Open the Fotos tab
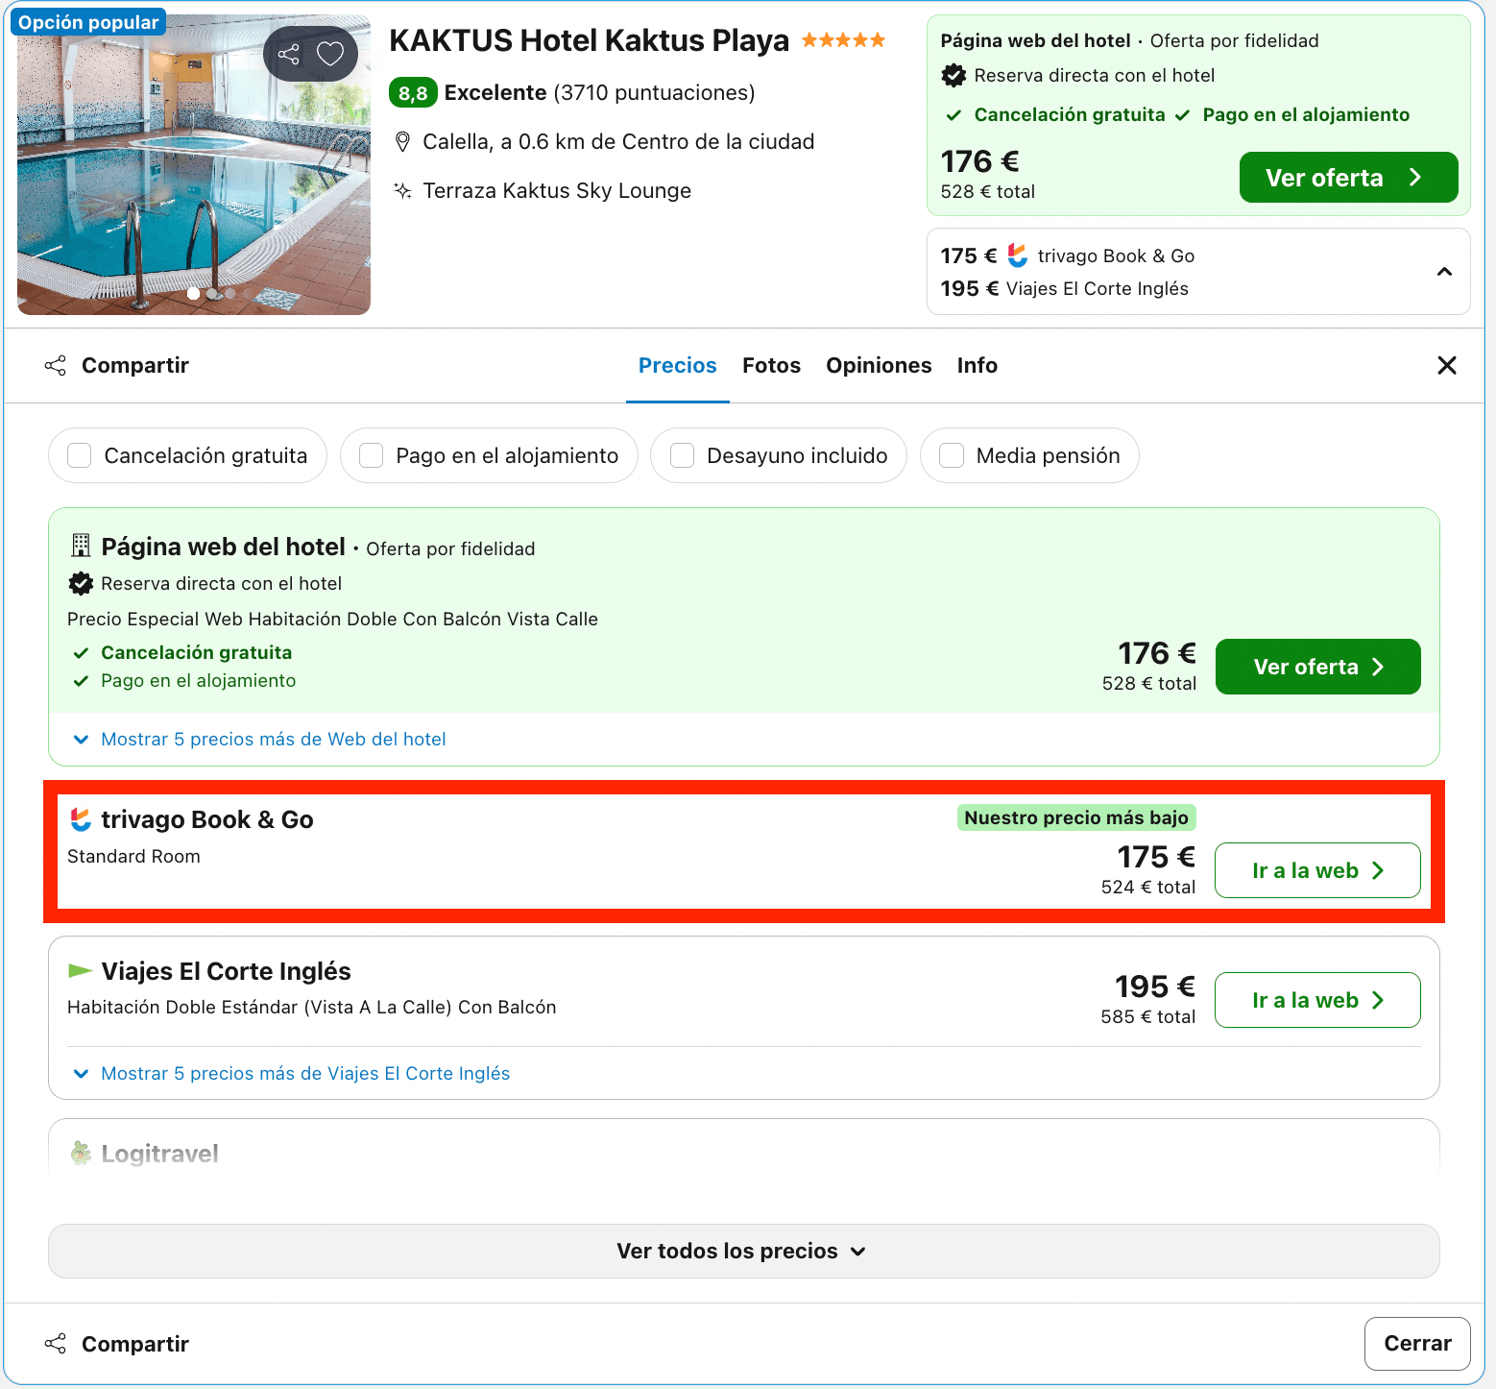This screenshot has width=1496, height=1389. tap(771, 365)
